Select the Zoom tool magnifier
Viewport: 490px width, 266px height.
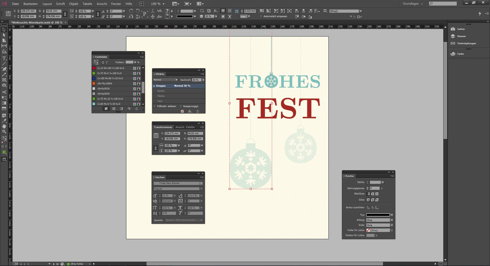tap(4, 132)
